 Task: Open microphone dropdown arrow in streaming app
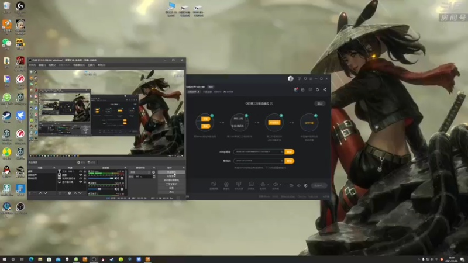pos(268,185)
